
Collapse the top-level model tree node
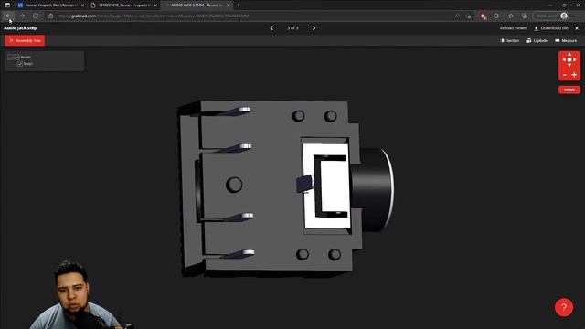[x=10, y=57]
